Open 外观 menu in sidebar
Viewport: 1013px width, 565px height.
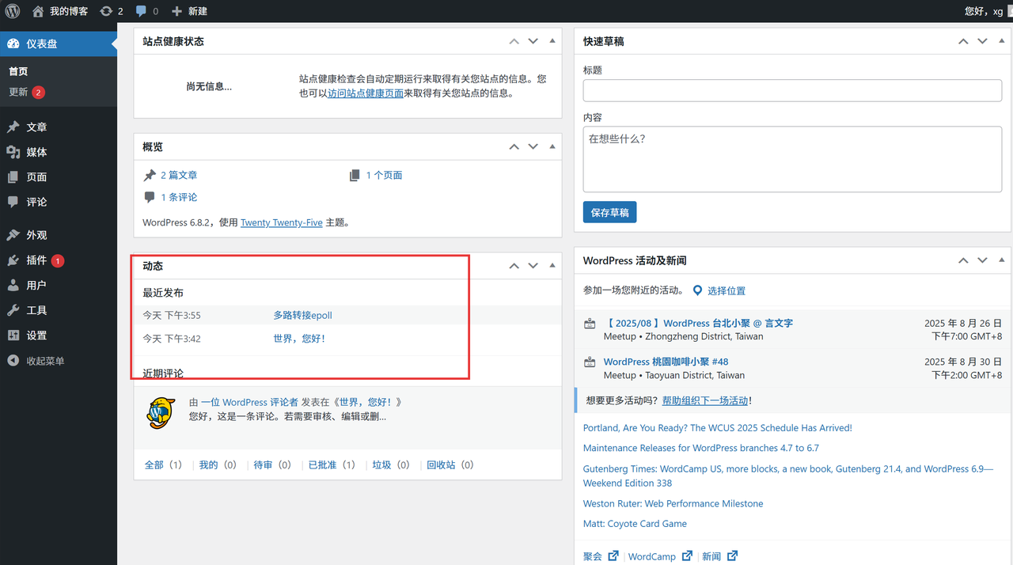59,235
